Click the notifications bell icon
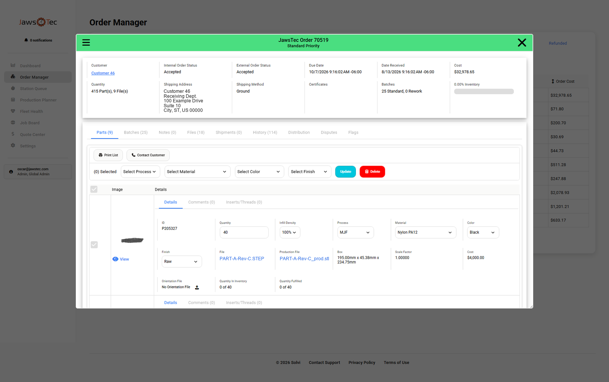The image size is (609, 382). [x=26, y=40]
